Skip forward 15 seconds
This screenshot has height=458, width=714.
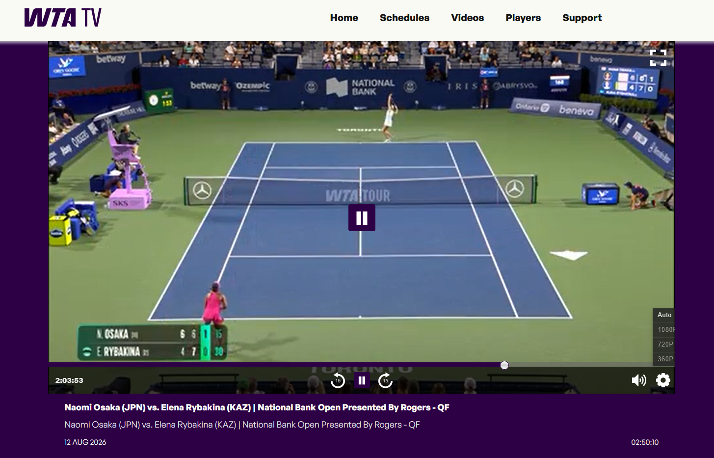pos(385,380)
